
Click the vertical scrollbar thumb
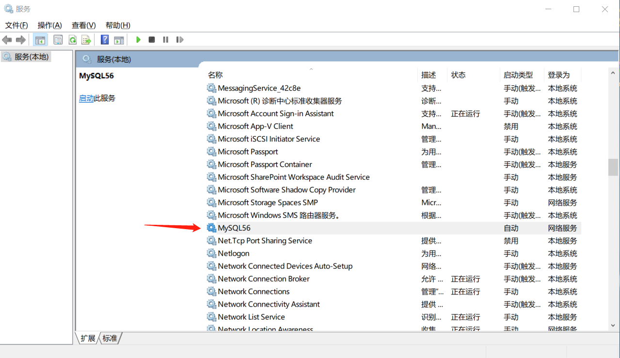613,167
